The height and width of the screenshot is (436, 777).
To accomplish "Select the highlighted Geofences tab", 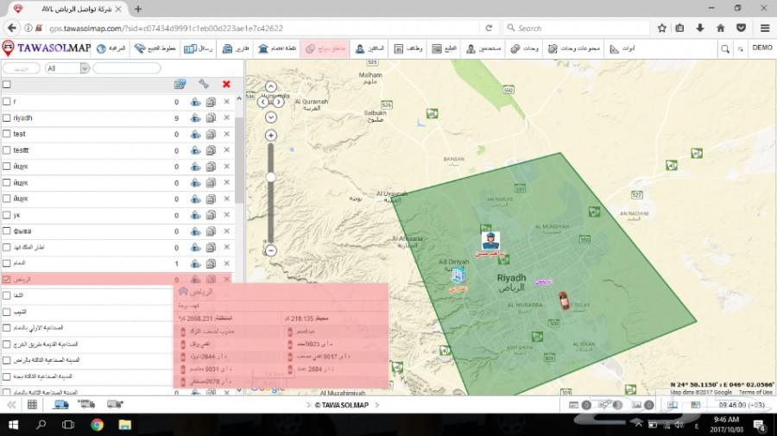I will 325,48.
